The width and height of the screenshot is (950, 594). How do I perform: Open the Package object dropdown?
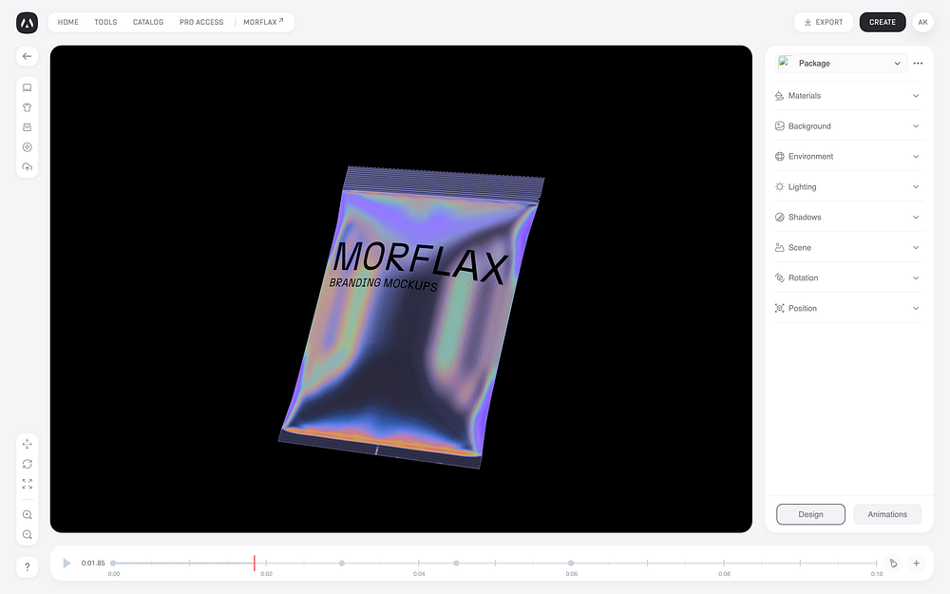(841, 64)
